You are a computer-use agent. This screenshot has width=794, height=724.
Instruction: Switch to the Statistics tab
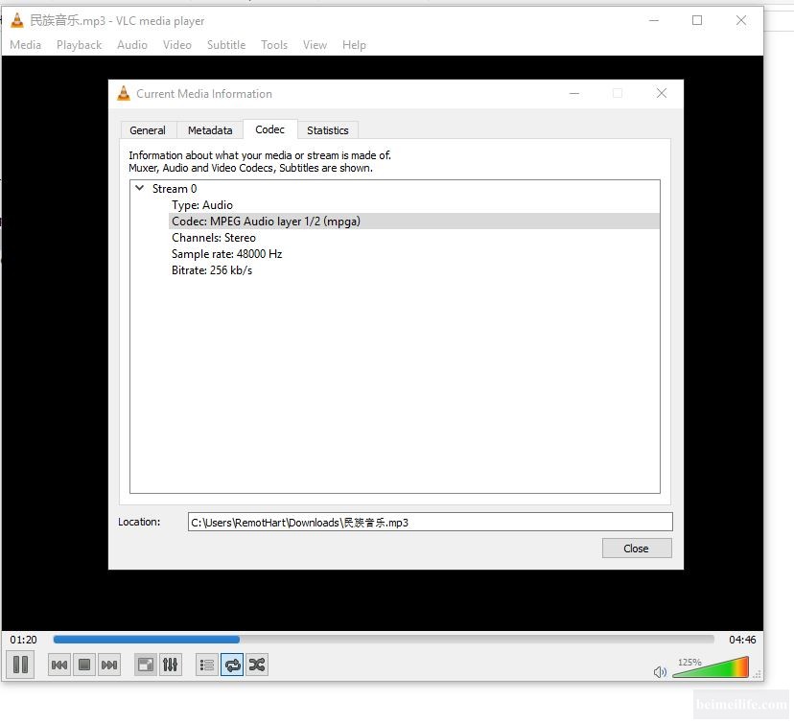pyautogui.click(x=328, y=130)
